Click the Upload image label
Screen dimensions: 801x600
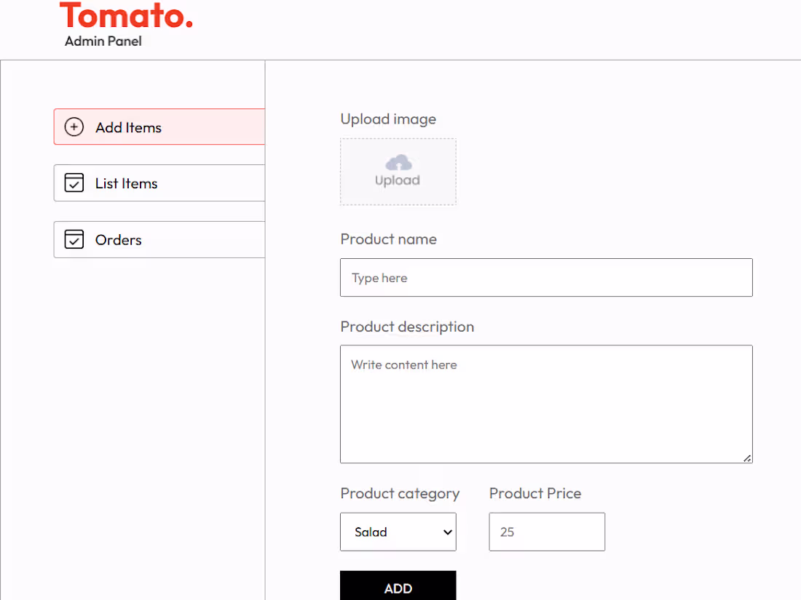coord(388,119)
